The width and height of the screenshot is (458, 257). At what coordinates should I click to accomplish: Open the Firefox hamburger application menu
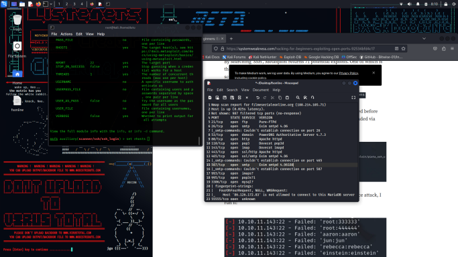coord(452,49)
